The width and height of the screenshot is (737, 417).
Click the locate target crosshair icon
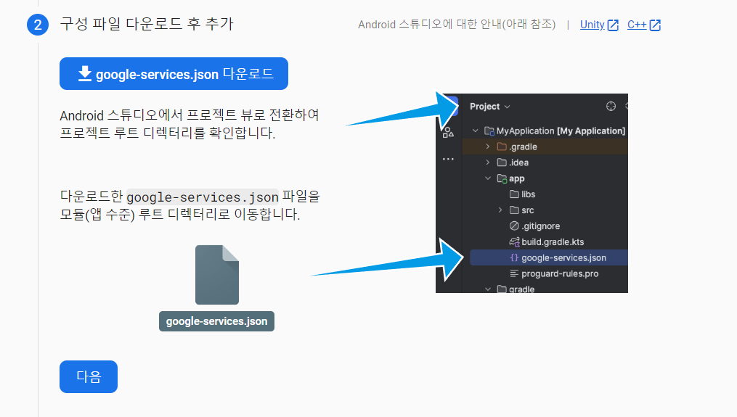(611, 106)
